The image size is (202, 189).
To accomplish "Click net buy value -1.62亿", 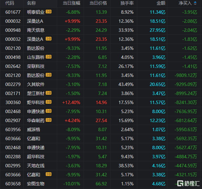I will pyautogui.click(x=190, y=48).
